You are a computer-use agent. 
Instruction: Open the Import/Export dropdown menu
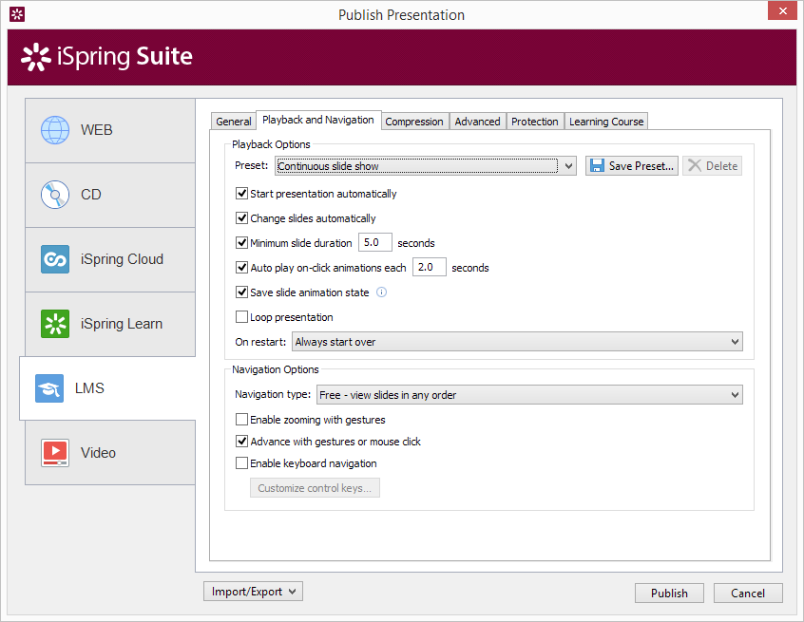(254, 592)
